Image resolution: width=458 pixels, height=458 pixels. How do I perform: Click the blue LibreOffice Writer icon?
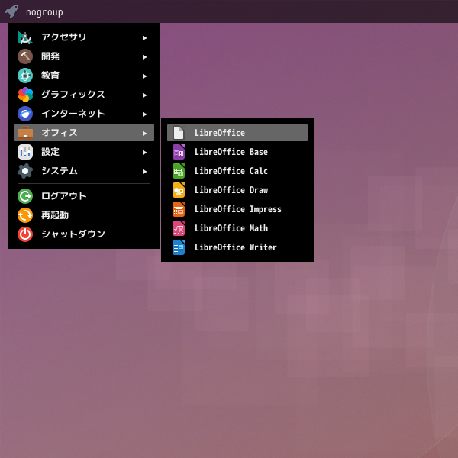[x=179, y=247]
